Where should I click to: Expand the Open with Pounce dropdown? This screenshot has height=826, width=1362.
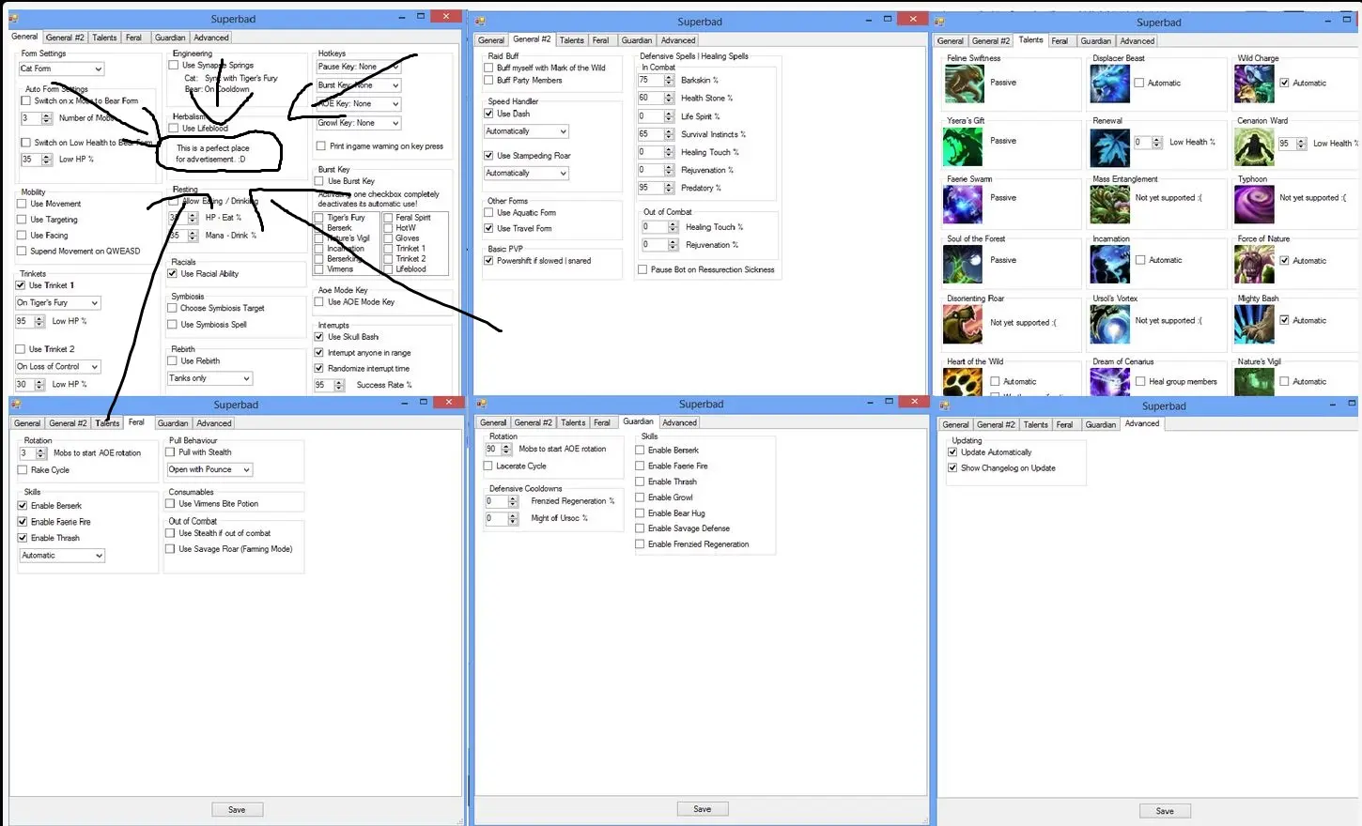click(209, 469)
